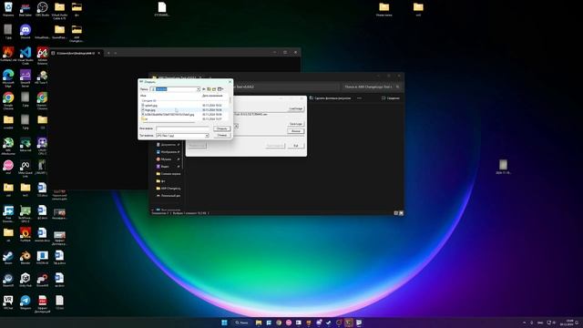Switch Explorer to details view icon

click(x=396, y=213)
